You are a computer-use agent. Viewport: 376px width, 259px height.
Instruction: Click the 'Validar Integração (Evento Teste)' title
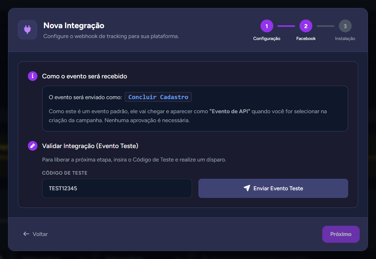[90, 146]
